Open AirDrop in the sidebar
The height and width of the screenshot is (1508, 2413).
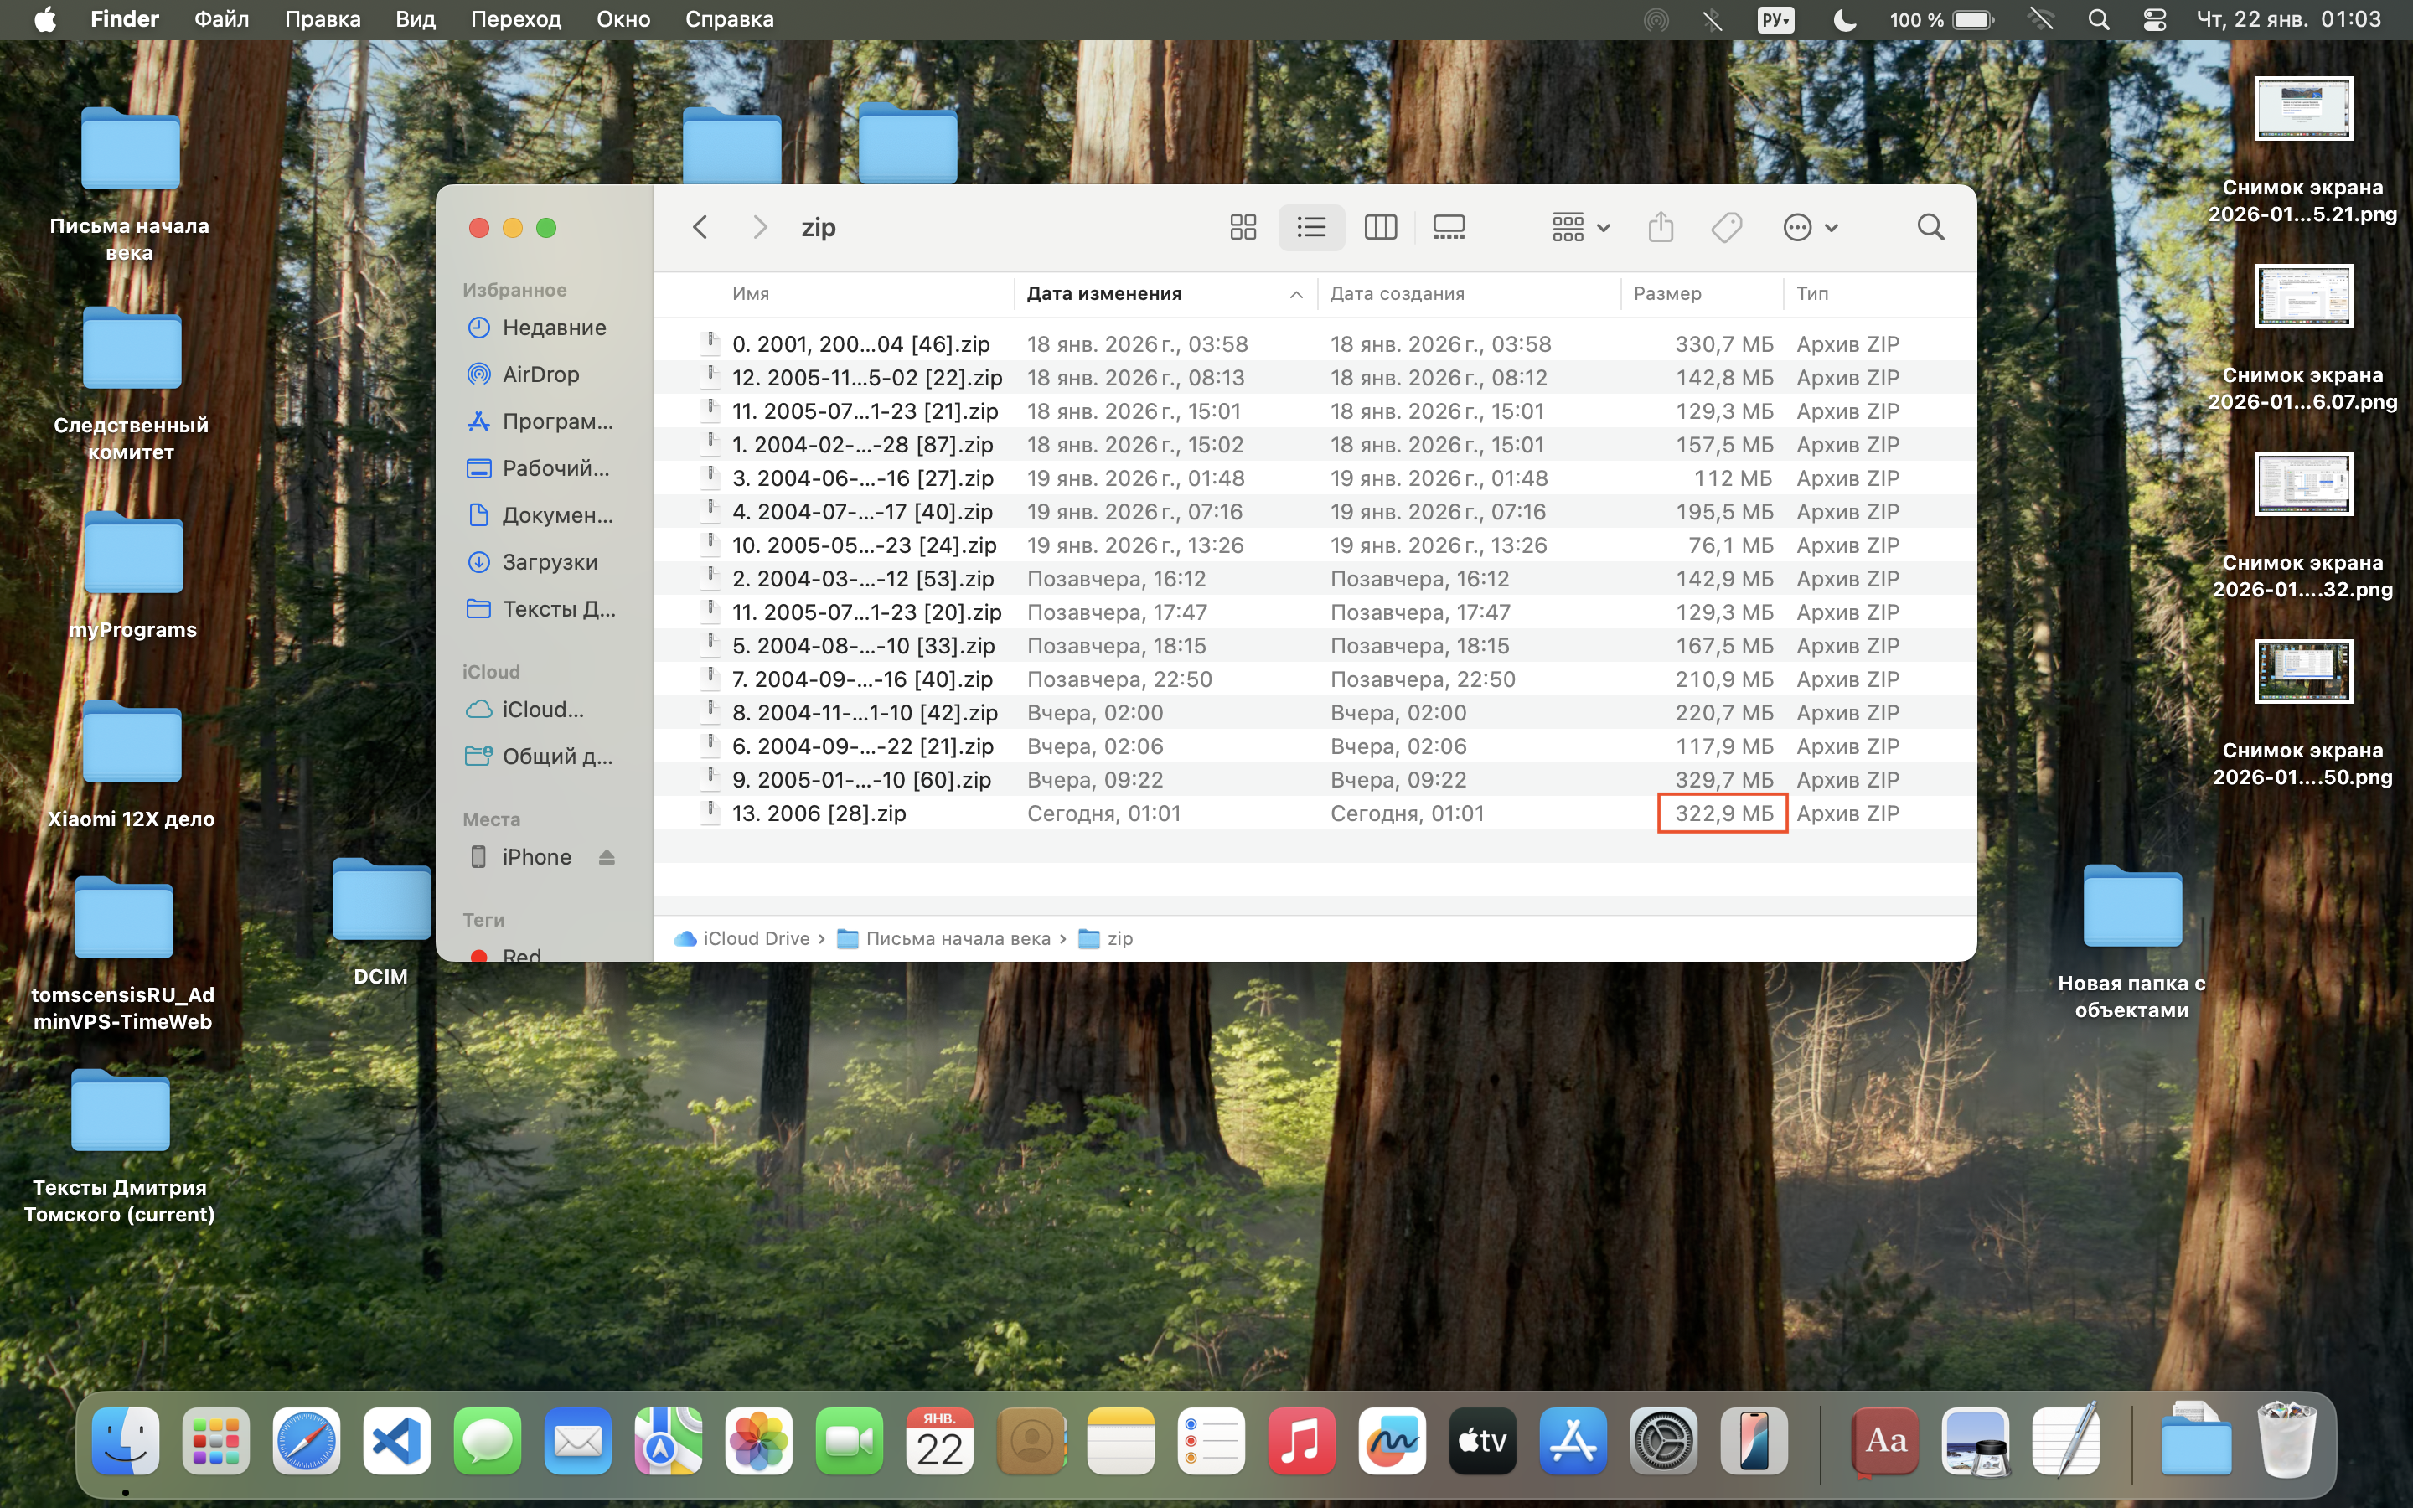540,374
